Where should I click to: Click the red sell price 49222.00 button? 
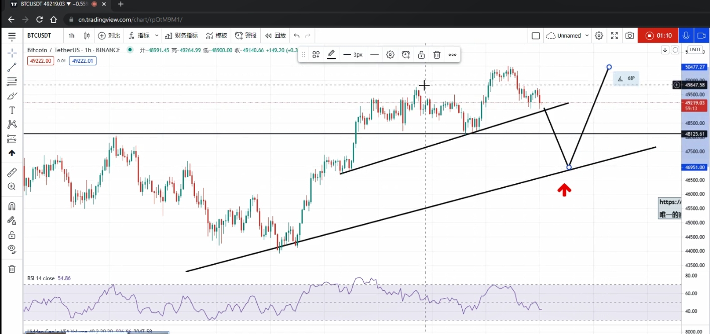click(41, 61)
